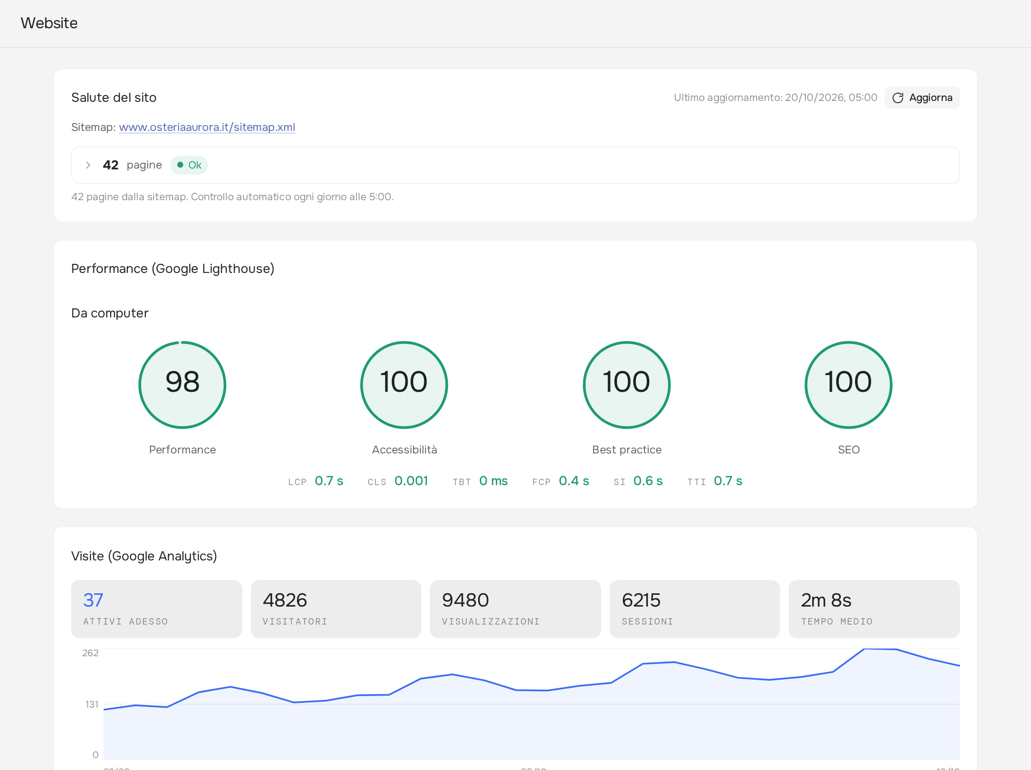Click the green Ok status badge
The height and width of the screenshot is (770, 1031).
(189, 165)
